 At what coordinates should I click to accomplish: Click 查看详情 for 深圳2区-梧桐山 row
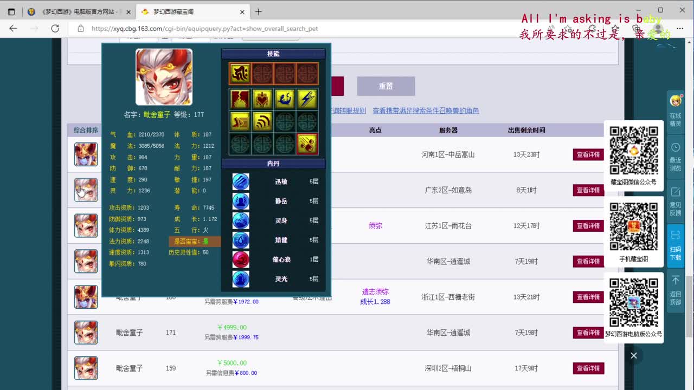[x=588, y=368]
